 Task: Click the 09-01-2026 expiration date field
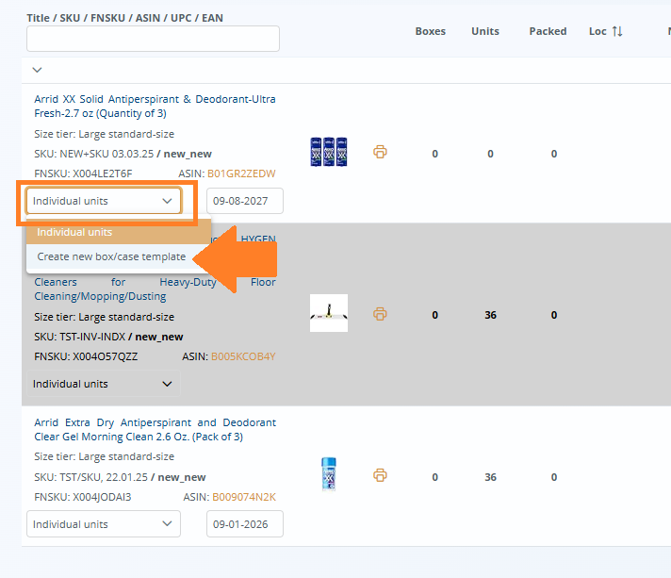(244, 524)
